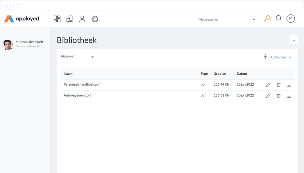This screenshot has height=173, width=304.
Task: Click the Naam column header
Action: pyautogui.click(x=68, y=73)
